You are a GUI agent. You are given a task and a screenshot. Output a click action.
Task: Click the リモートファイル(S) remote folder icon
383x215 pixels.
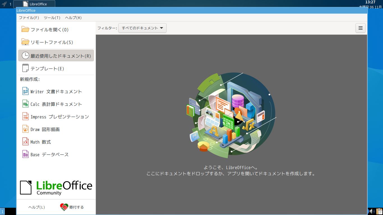[x=26, y=42]
